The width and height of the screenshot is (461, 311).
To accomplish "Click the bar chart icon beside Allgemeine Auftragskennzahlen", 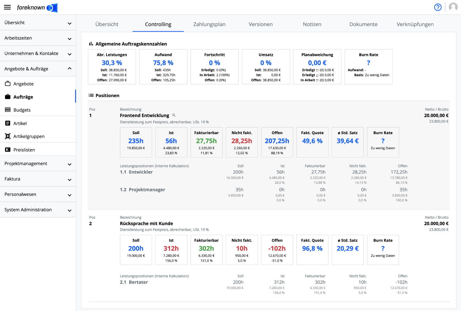I will [x=91, y=44].
